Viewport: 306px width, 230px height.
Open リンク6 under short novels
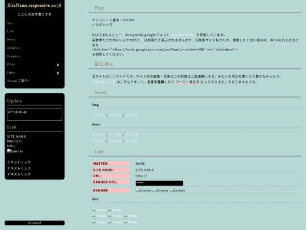(x=131, y=141)
